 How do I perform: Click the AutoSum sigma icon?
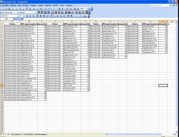click(63, 9)
